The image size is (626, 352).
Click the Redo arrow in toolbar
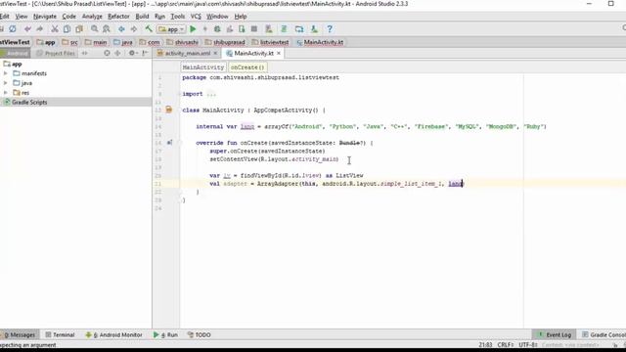click(39, 29)
